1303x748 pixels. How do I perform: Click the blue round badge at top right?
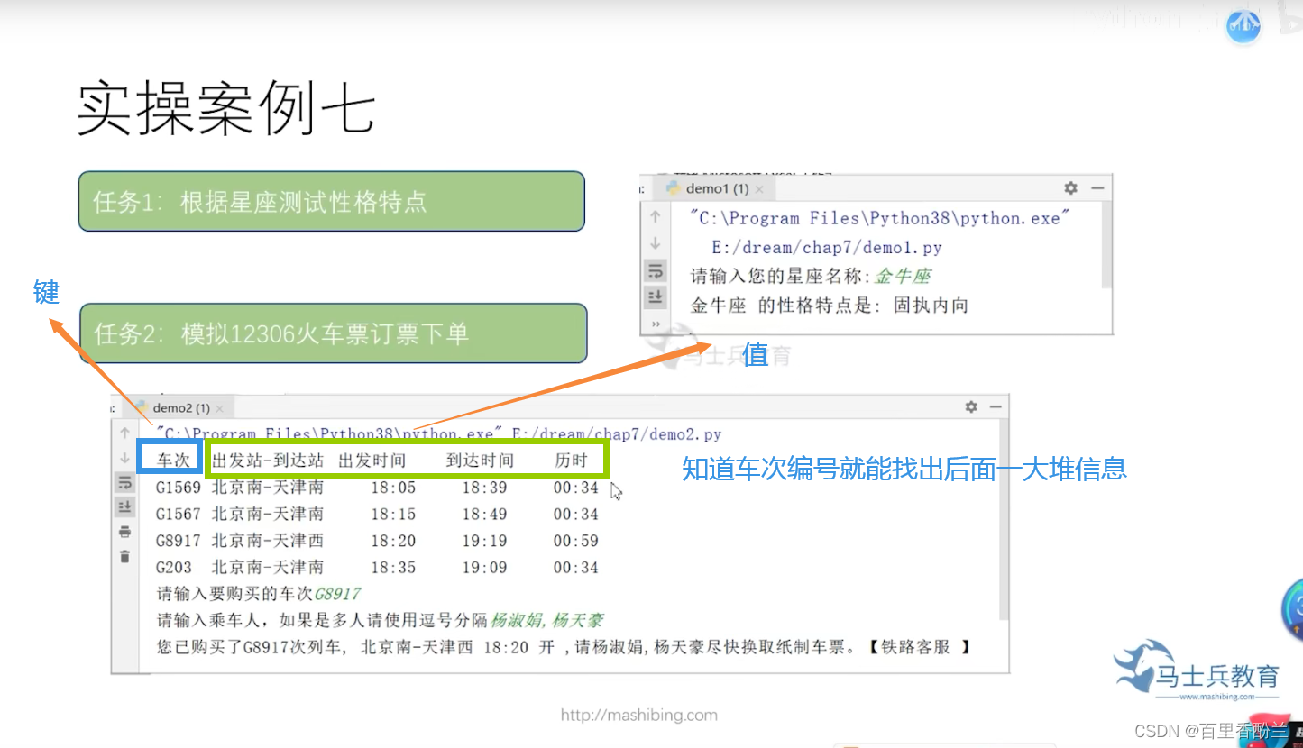pyautogui.click(x=1243, y=28)
